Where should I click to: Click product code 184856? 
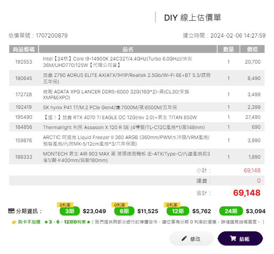24,127
